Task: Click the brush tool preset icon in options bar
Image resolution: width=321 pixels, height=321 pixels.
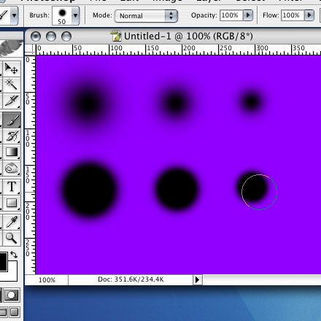Action: [4, 15]
